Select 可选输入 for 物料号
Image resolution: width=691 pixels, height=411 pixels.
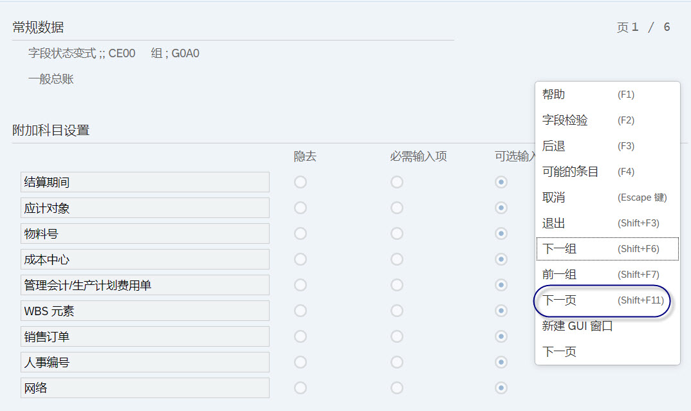[x=501, y=233]
